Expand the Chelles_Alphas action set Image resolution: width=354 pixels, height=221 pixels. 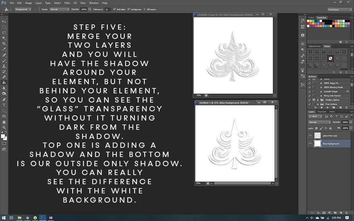point(318,100)
